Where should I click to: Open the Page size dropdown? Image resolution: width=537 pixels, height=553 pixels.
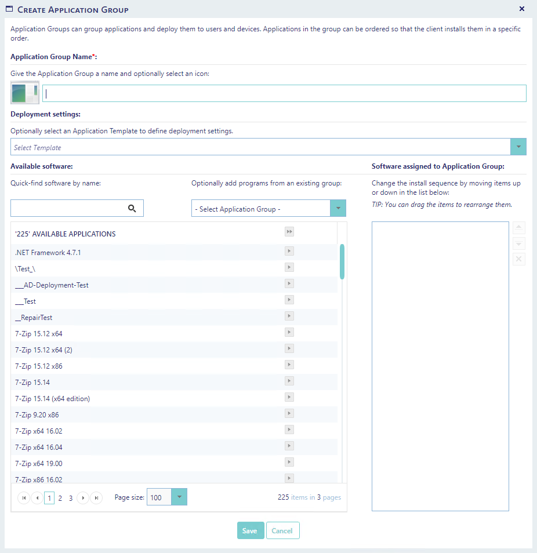pyautogui.click(x=180, y=497)
